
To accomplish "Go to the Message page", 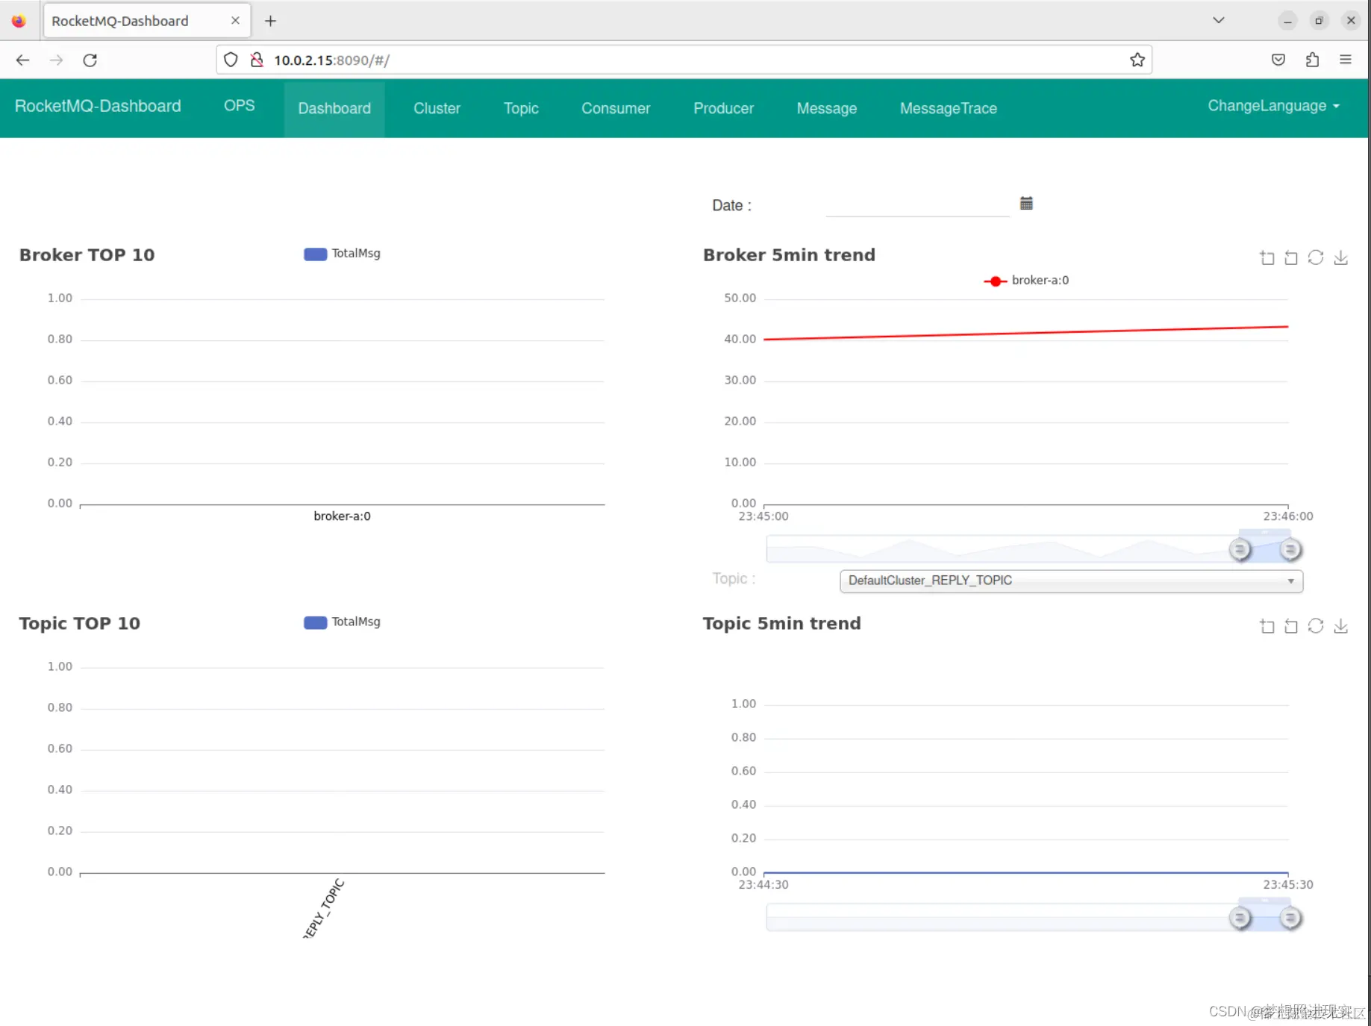I will pos(826,108).
